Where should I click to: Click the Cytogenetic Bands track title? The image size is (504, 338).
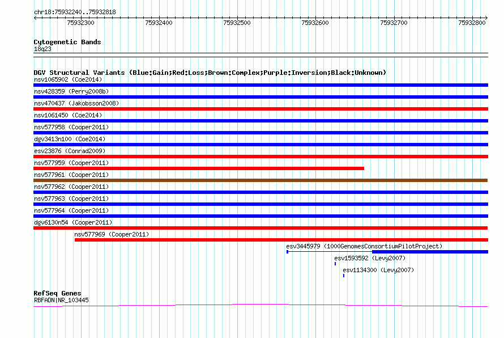[67, 42]
